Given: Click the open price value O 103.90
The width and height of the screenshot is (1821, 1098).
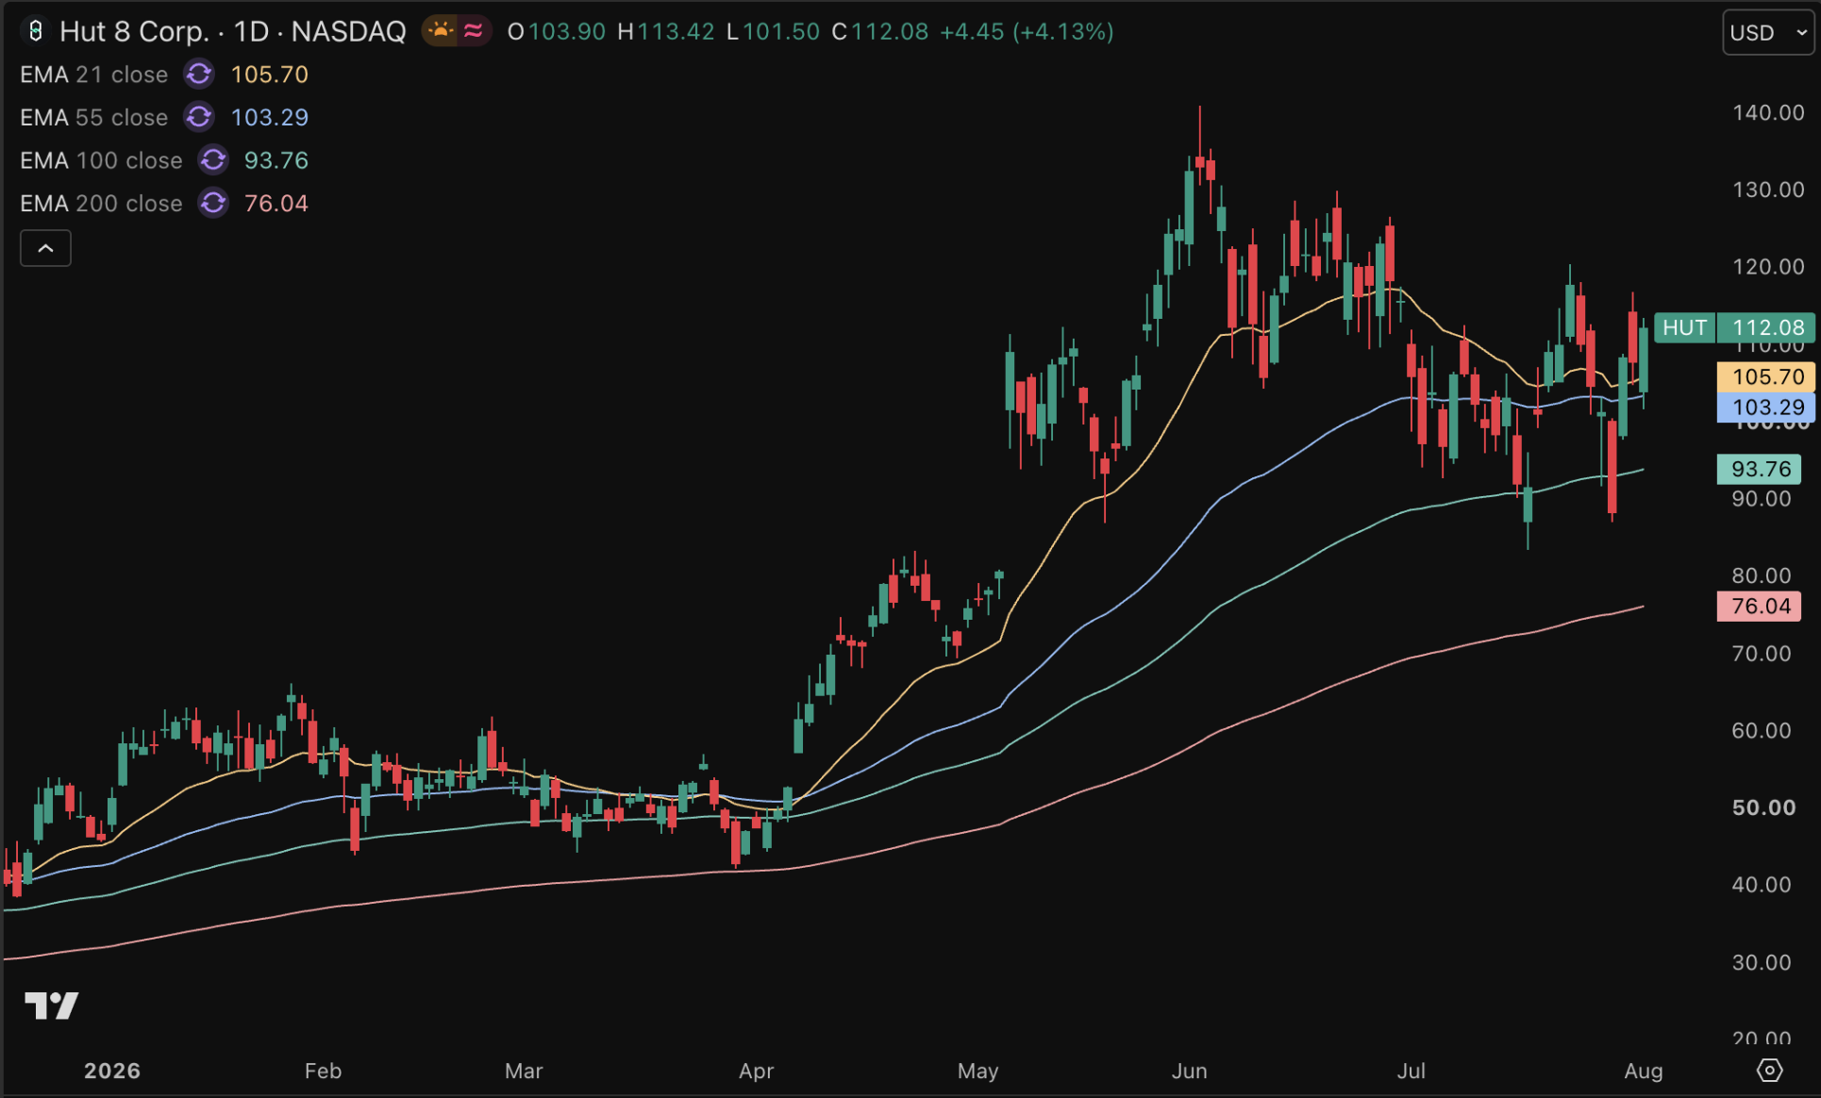Looking at the screenshot, I should [x=557, y=31].
